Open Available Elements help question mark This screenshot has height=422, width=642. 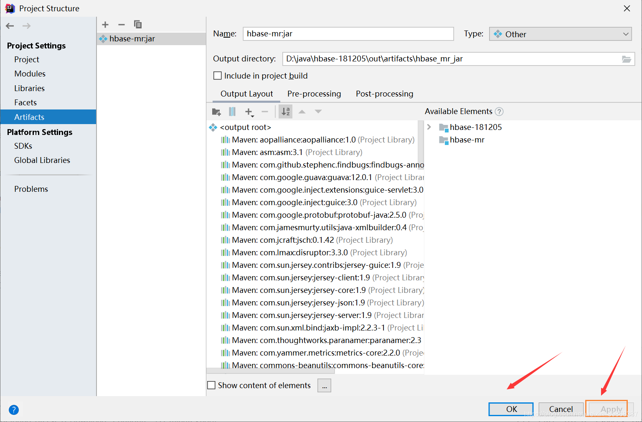click(499, 112)
